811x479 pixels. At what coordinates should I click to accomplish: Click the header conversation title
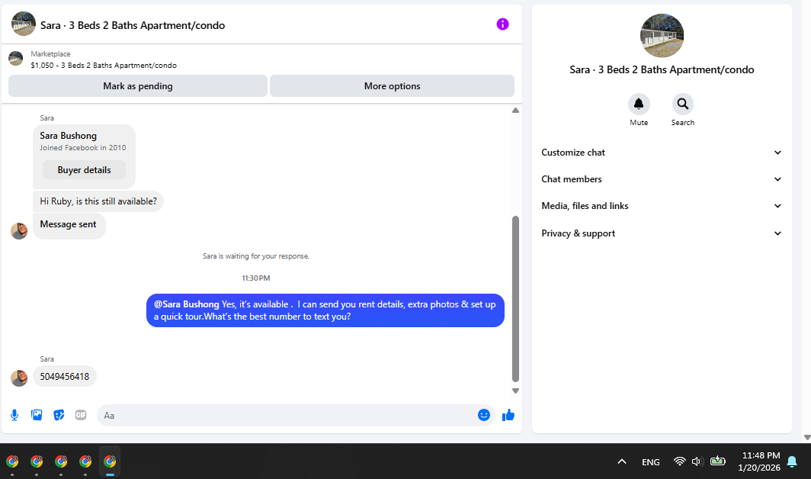pos(133,25)
